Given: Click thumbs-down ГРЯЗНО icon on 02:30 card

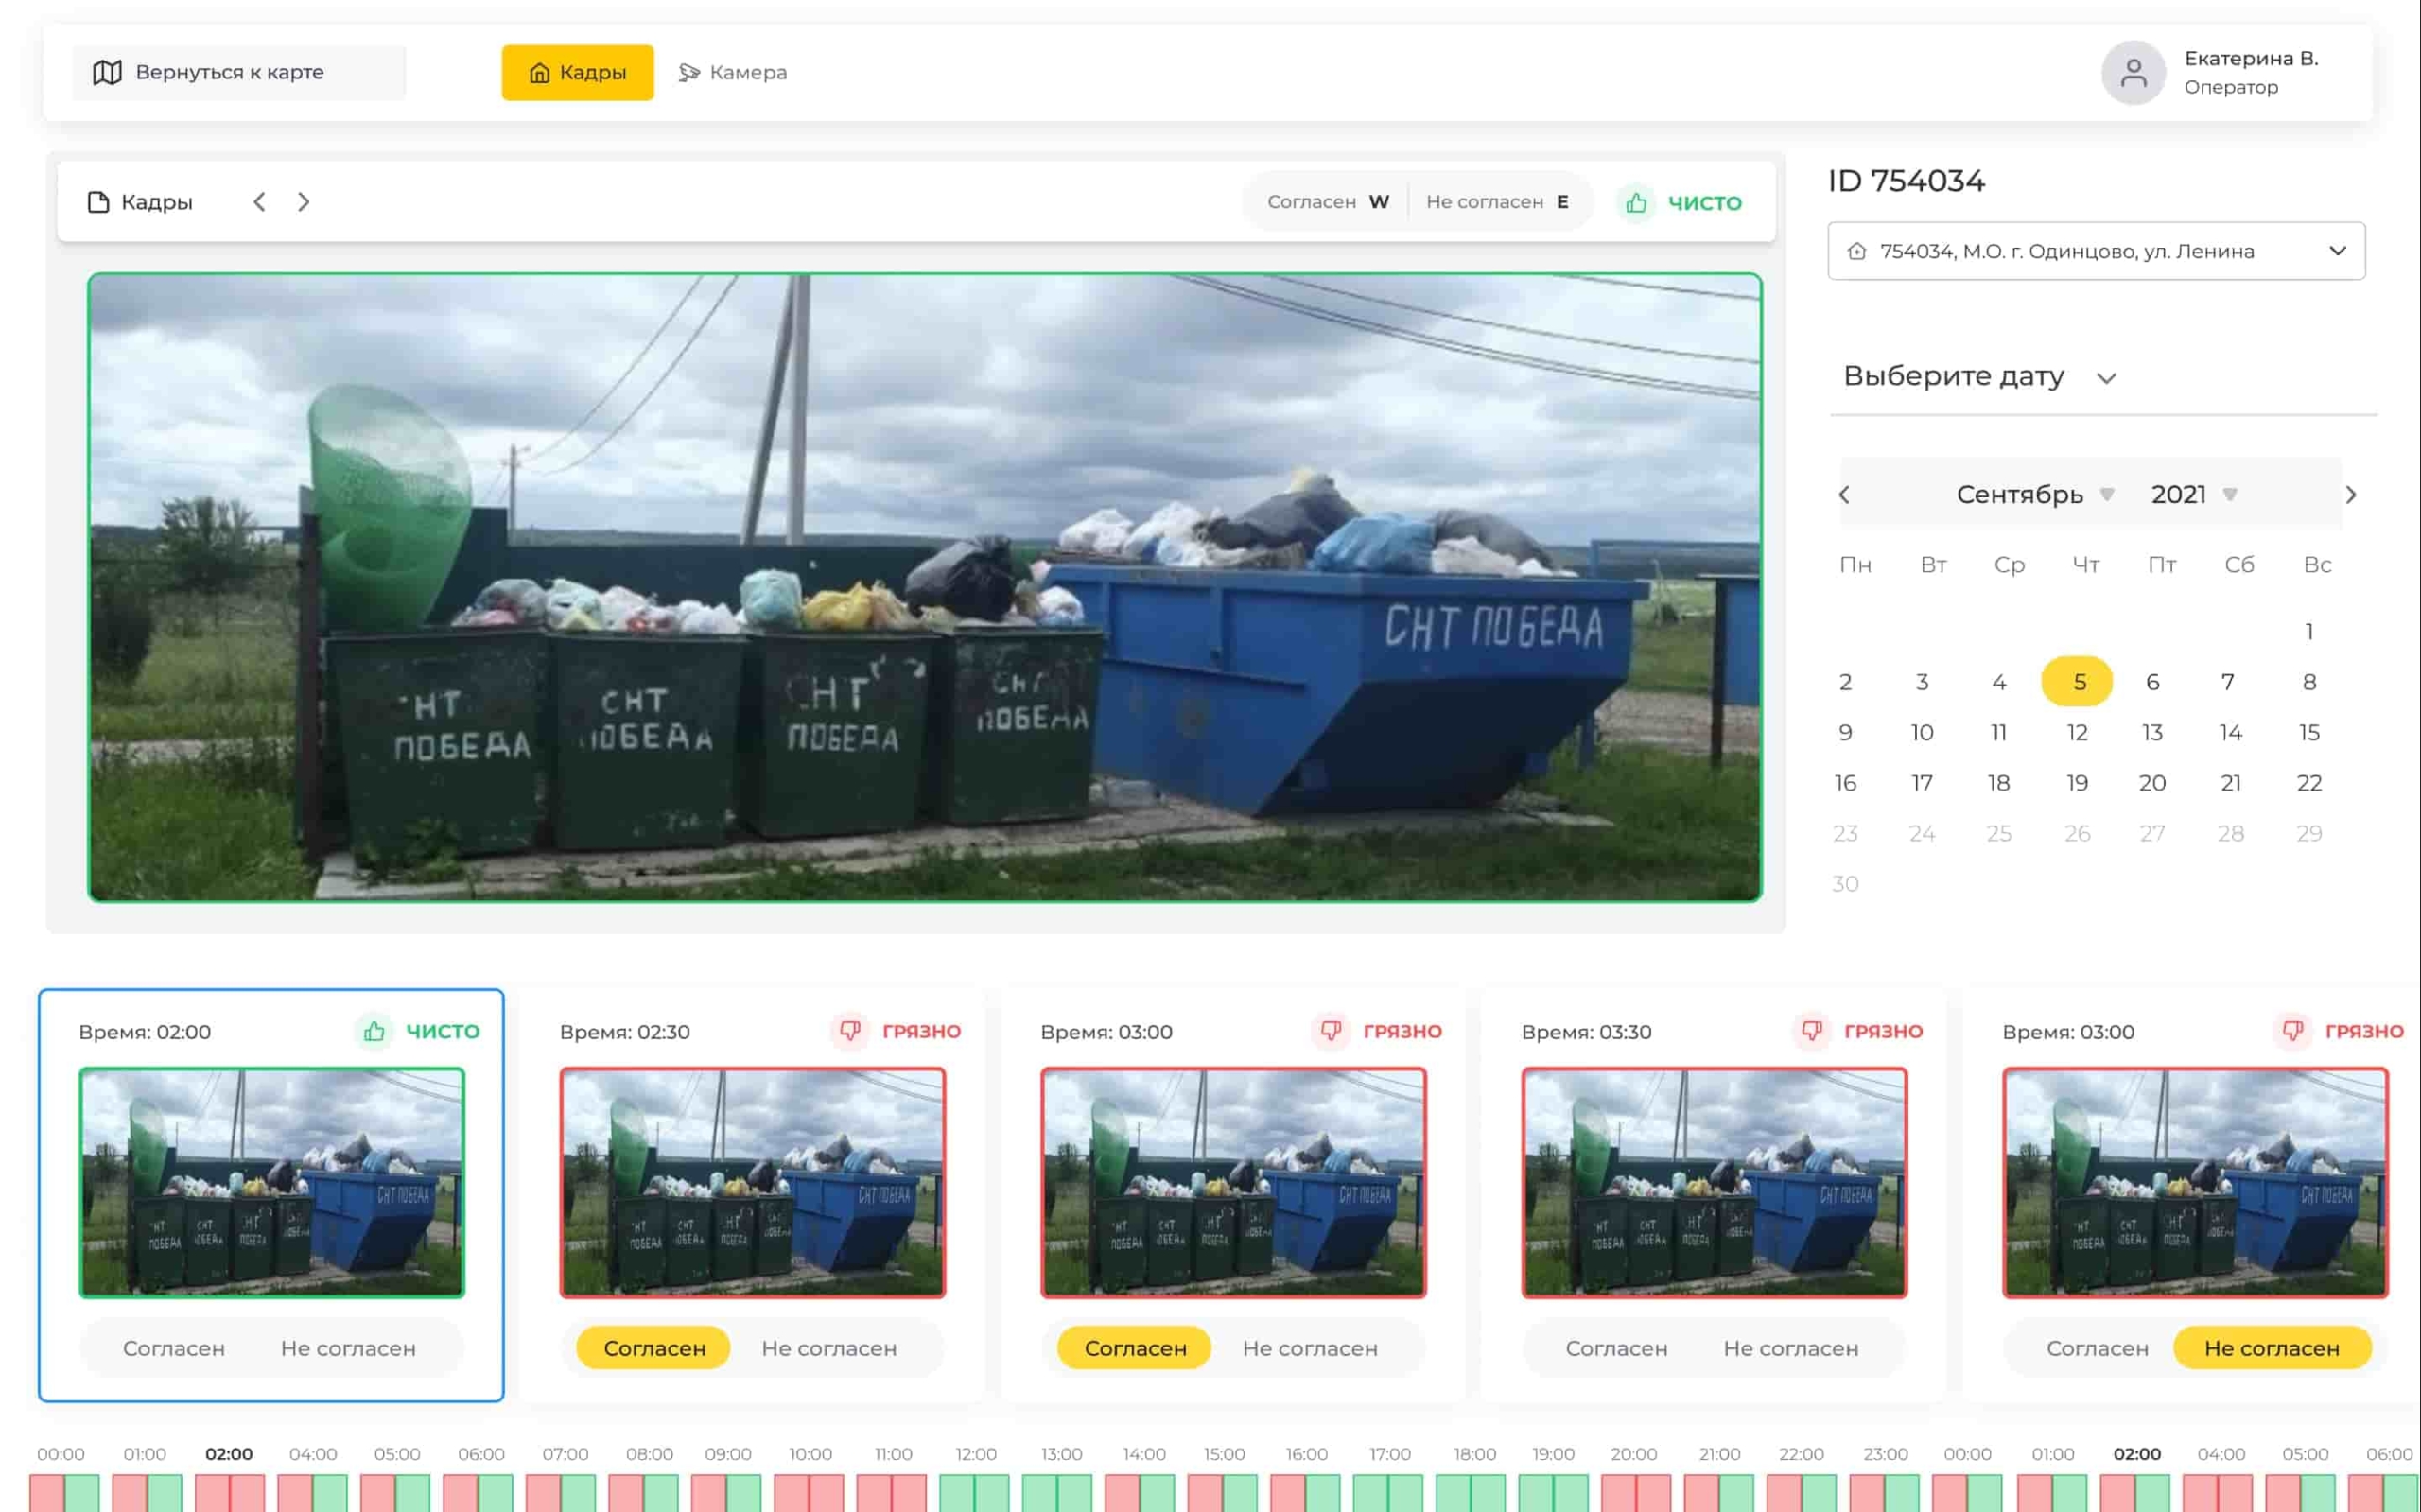Looking at the screenshot, I should pos(850,1030).
